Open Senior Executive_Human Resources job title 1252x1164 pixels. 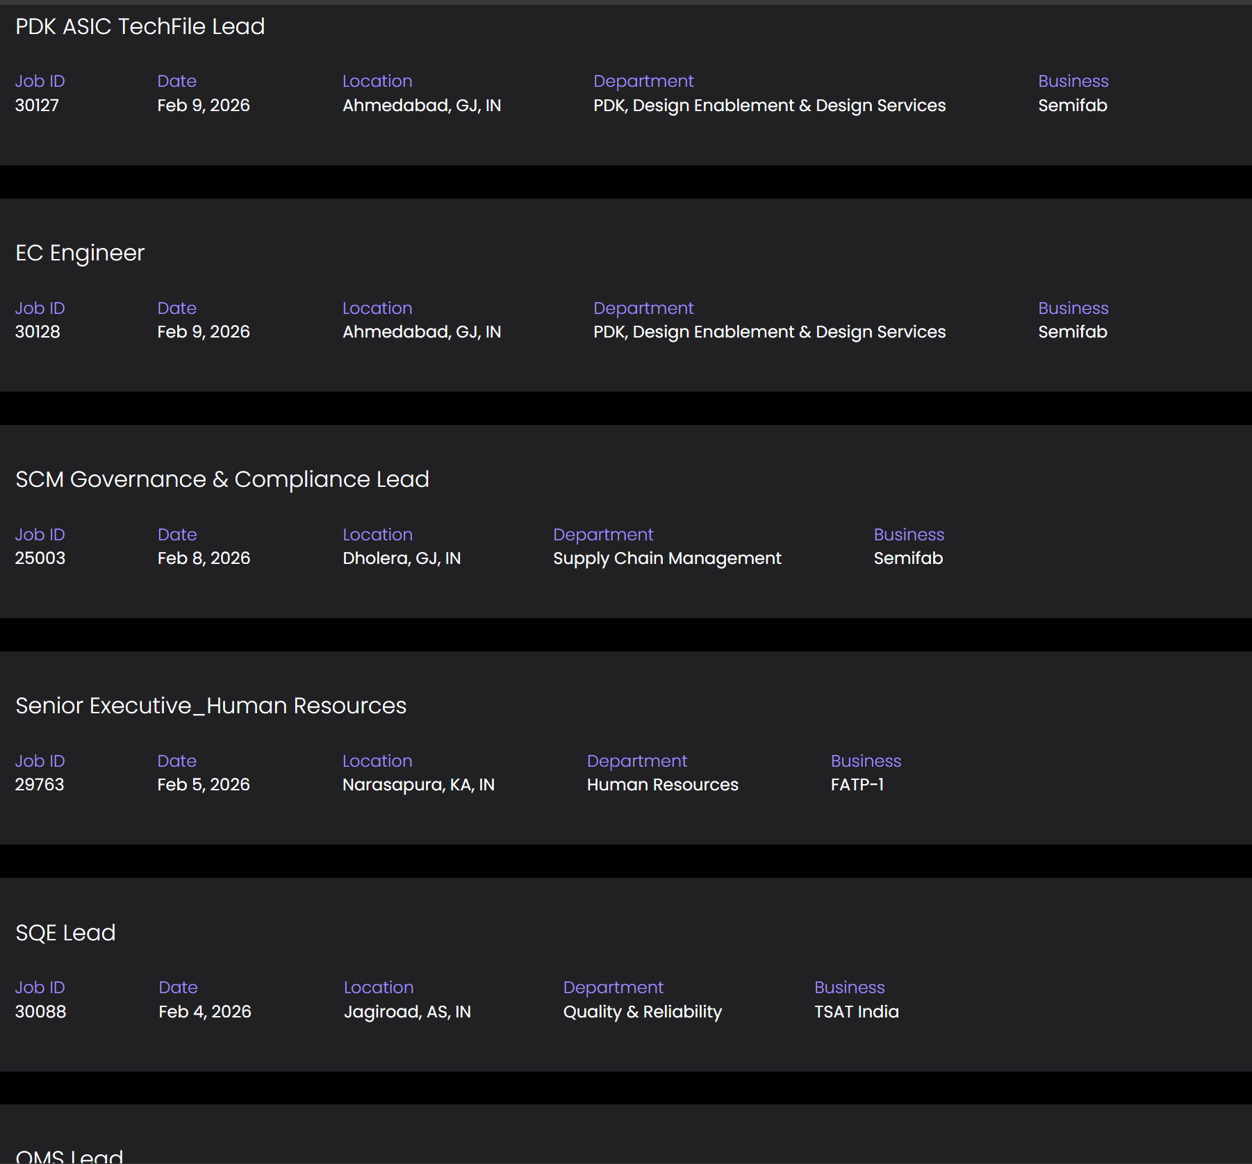tap(211, 706)
